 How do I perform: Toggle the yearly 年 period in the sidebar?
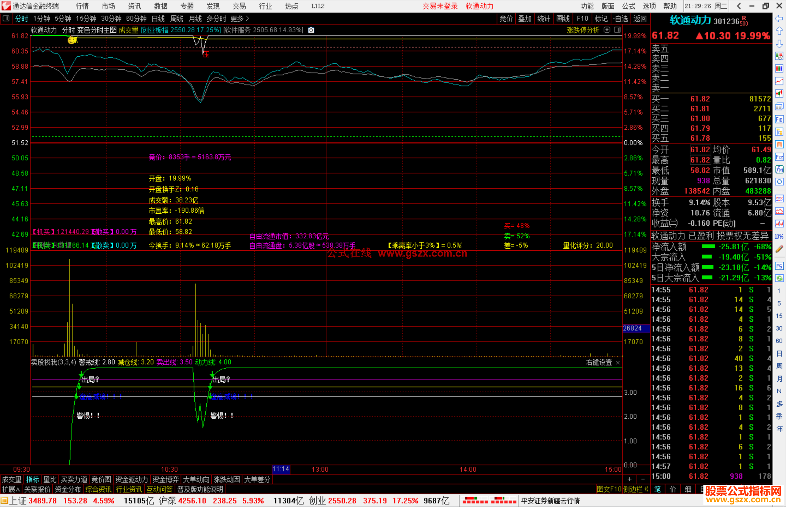(x=779, y=429)
